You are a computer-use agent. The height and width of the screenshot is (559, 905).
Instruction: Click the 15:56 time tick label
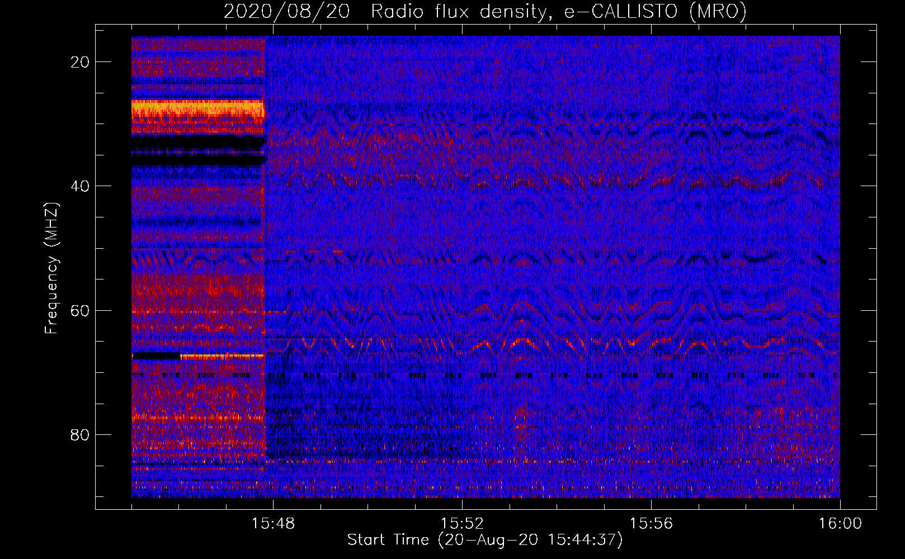coord(651,524)
